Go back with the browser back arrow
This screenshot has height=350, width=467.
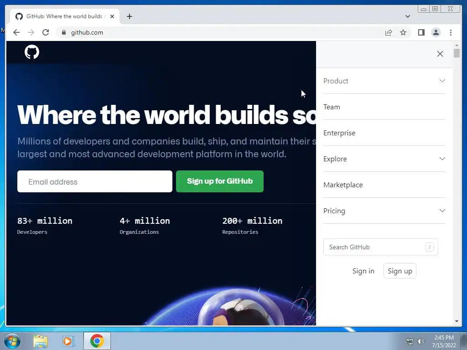pyautogui.click(x=16, y=32)
